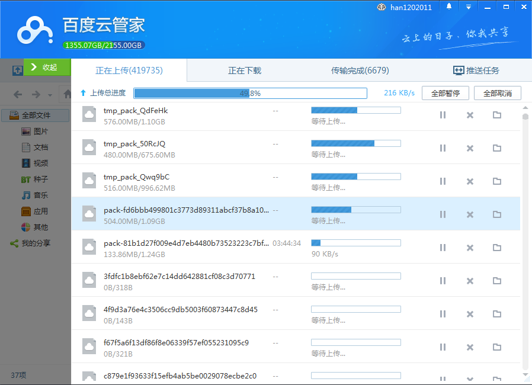Collapse the transfer panel with 收起
This screenshot has height=385, width=532.
[x=47, y=67]
